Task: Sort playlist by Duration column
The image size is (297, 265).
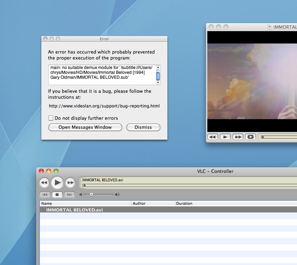Action: [236, 203]
